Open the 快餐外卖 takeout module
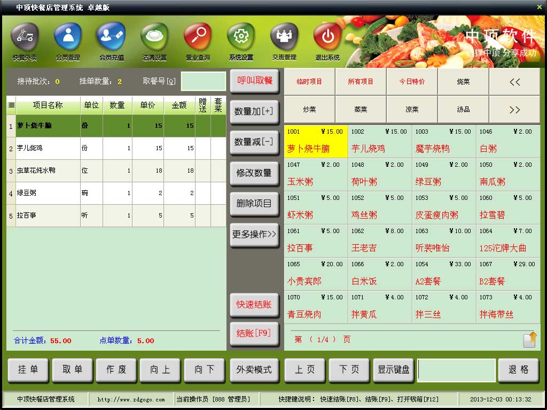 point(25,37)
